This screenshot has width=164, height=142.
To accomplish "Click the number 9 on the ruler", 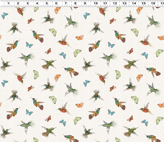I will click(x=85, y=3).
